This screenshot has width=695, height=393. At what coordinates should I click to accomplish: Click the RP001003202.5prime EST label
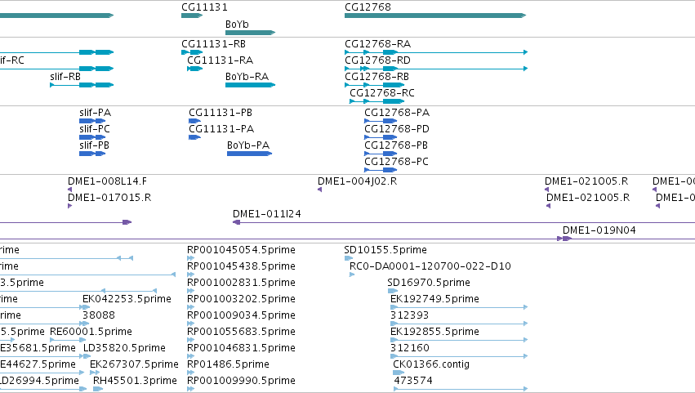241,299
